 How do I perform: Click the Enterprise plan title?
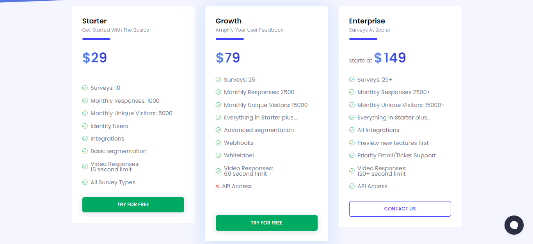tap(367, 21)
